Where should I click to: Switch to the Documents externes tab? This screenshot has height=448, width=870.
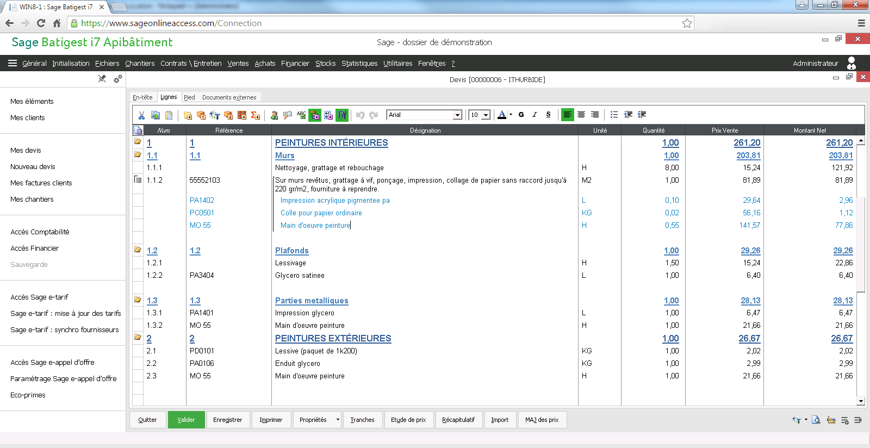(x=229, y=97)
